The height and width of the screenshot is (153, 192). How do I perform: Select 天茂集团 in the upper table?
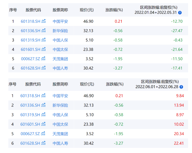click(x=60, y=59)
